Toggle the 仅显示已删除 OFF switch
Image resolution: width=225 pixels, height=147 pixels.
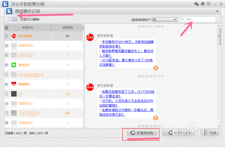click(13, 19)
